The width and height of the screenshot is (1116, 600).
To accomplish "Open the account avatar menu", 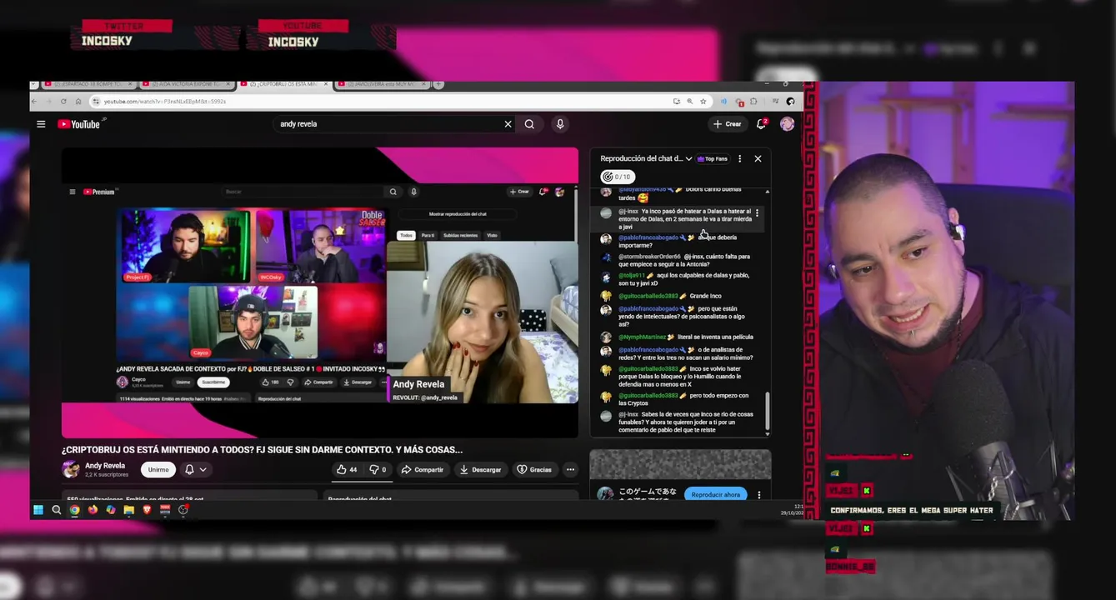I will (x=787, y=124).
